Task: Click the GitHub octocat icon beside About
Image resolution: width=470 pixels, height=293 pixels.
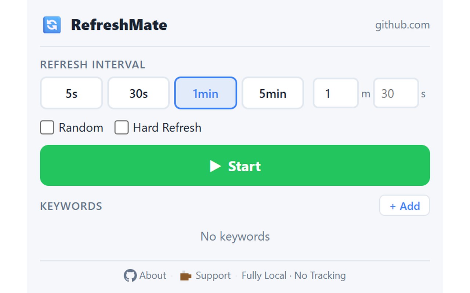Action: point(130,275)
